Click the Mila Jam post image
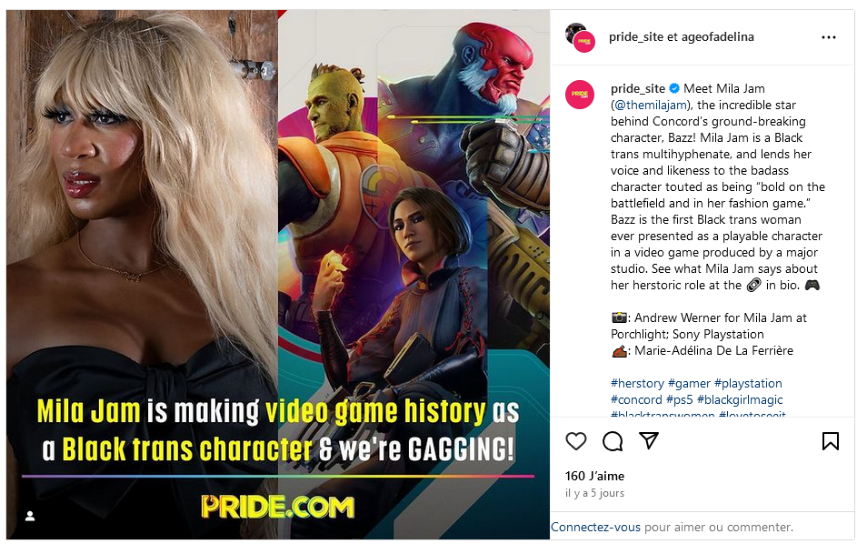867x554 pixels. click(278, 275)
